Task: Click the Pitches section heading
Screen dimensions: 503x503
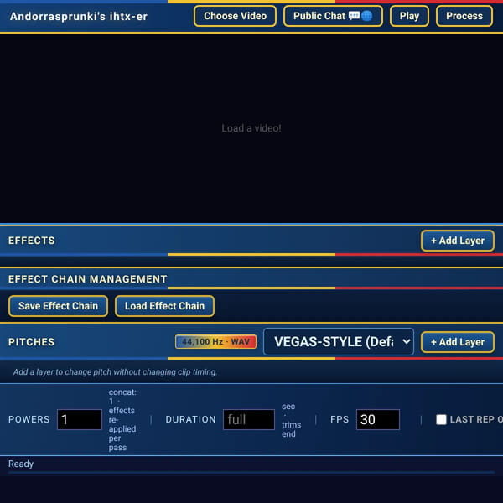Action: pyautogui.click(x=32, y=342)
